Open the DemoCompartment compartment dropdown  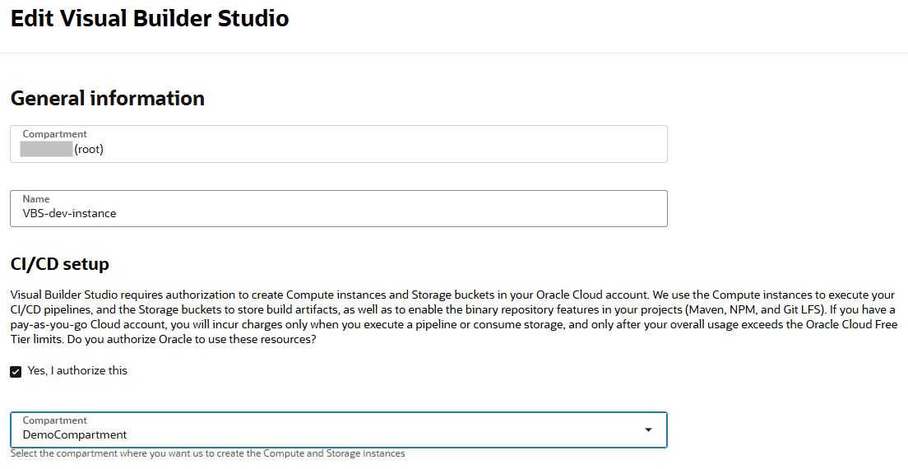[x=338, y=430]
